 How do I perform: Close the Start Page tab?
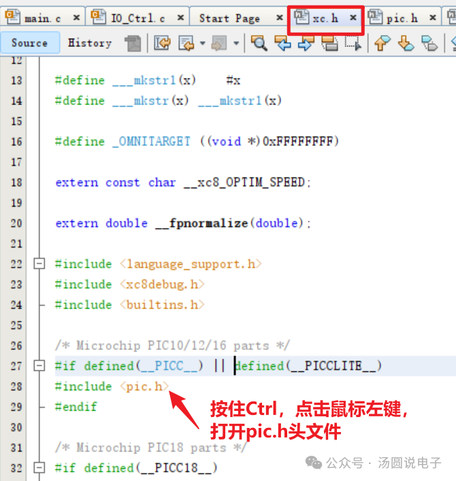point(279,18)
